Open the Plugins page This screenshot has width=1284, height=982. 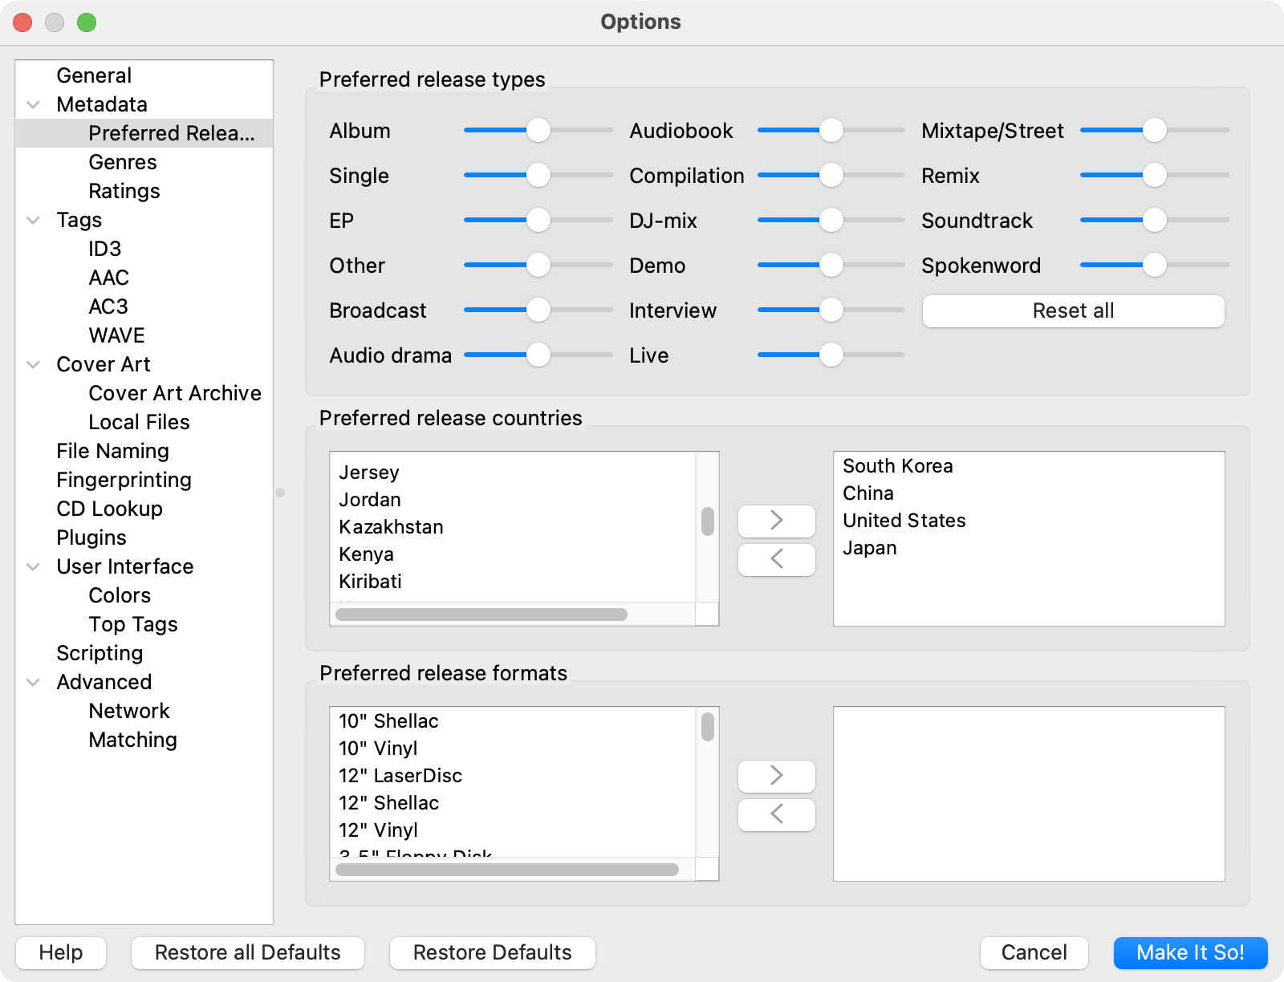(91, 538)
